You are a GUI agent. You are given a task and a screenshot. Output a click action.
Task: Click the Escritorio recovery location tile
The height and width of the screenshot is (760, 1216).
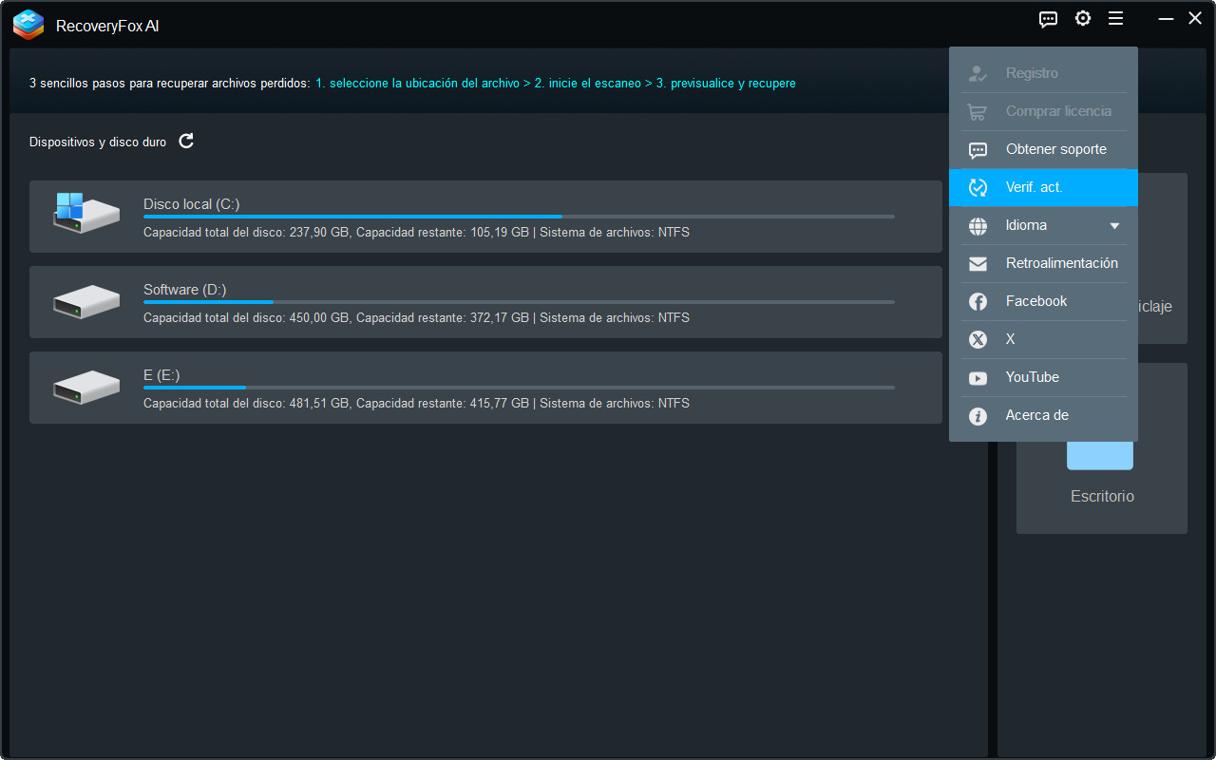coord(1101,496)
